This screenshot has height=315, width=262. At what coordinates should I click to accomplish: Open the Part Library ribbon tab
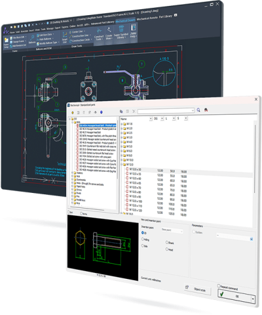[x=166, y=16]
